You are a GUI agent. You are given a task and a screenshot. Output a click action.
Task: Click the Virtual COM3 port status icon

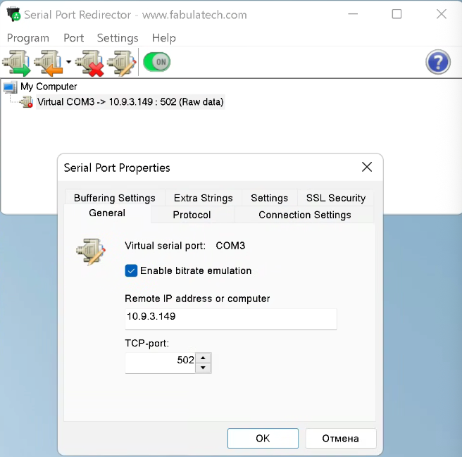[27, 102]
